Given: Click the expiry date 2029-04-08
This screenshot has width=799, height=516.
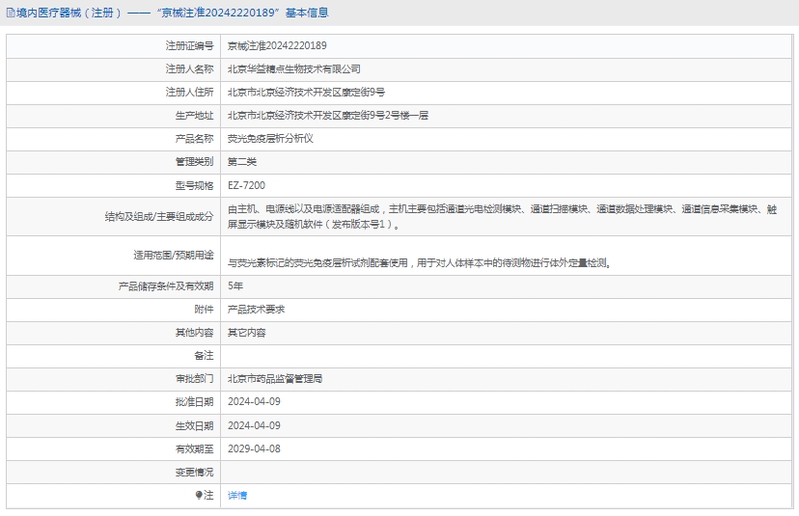Looking at the screenshot, I should click(x=254, y=448).
